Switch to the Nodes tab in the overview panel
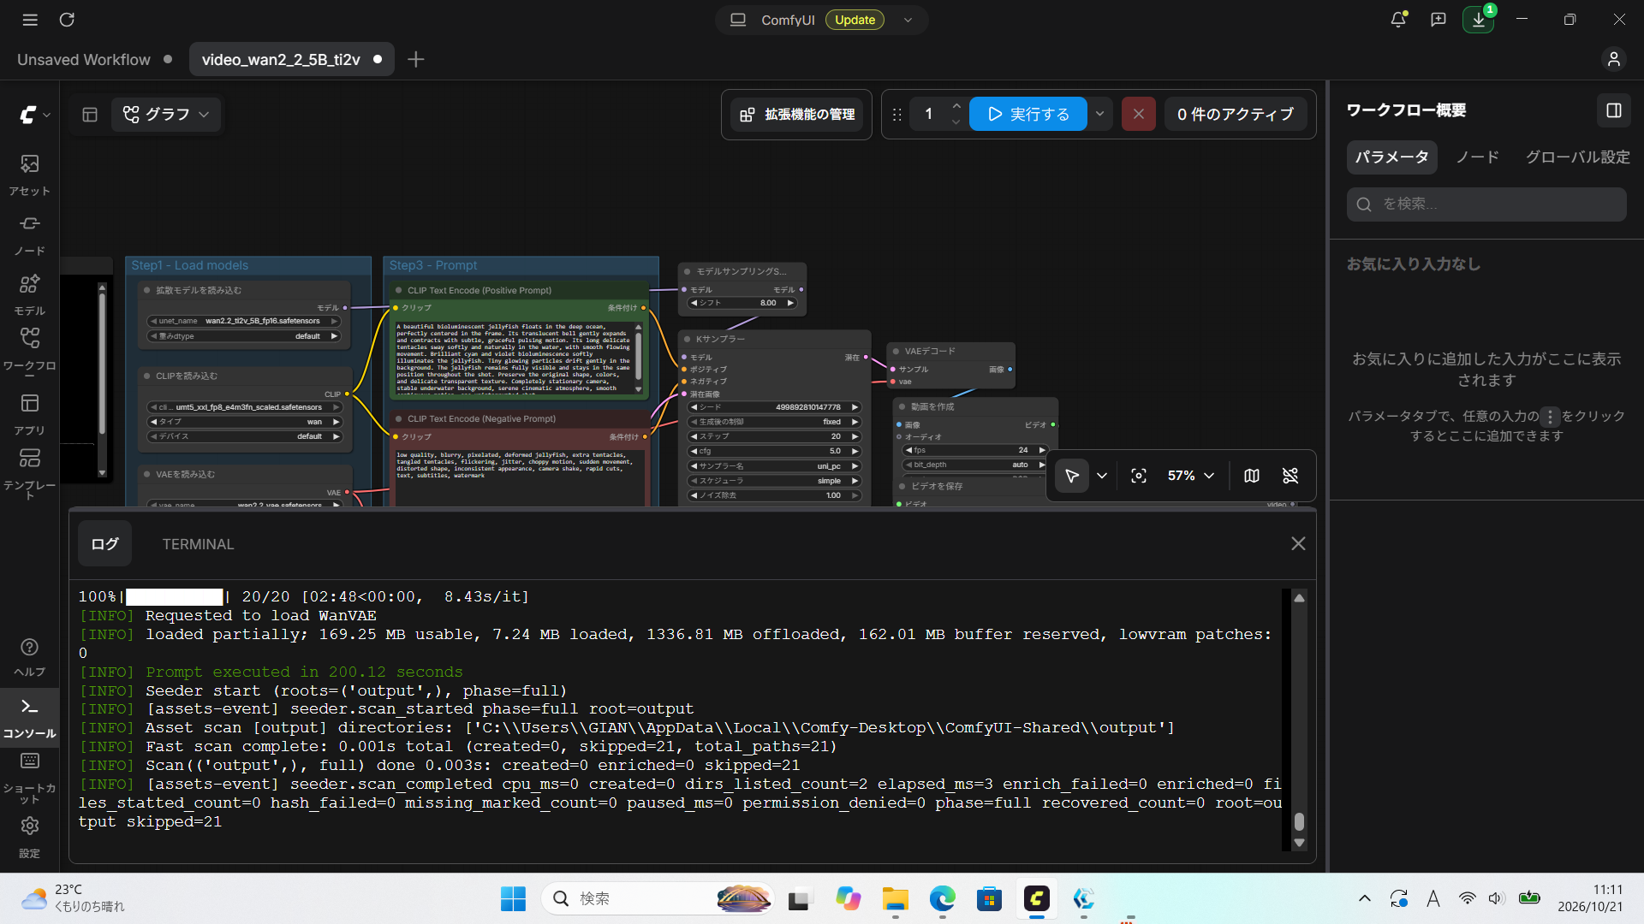 click(x=1478, y=157)
